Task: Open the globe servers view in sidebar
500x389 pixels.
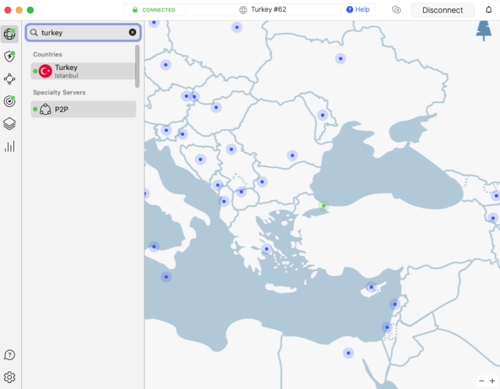Action: tap(9, 34)
